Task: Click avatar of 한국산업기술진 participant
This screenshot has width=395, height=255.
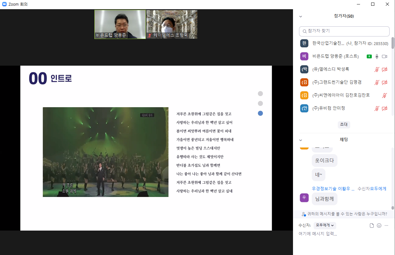Action: 304,43
